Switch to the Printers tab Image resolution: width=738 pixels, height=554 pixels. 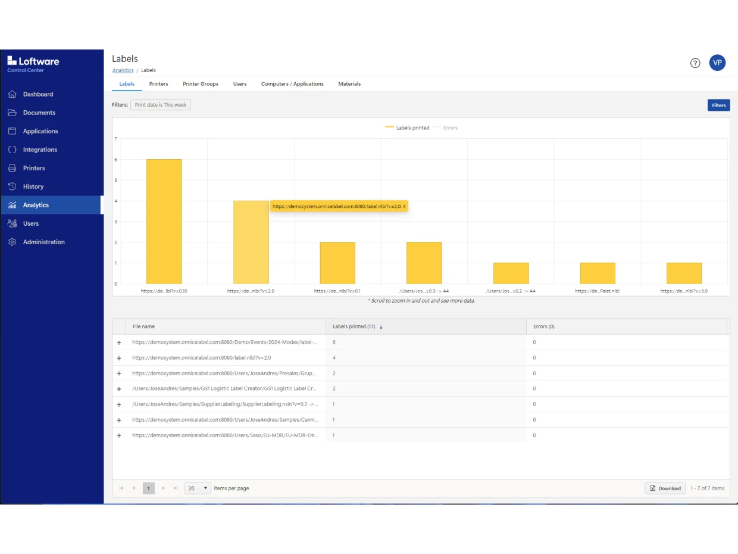(x=158, y=84)
